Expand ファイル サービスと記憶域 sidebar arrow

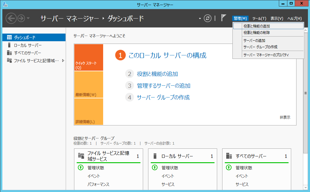pyautogui.click(x=63, y=61)
